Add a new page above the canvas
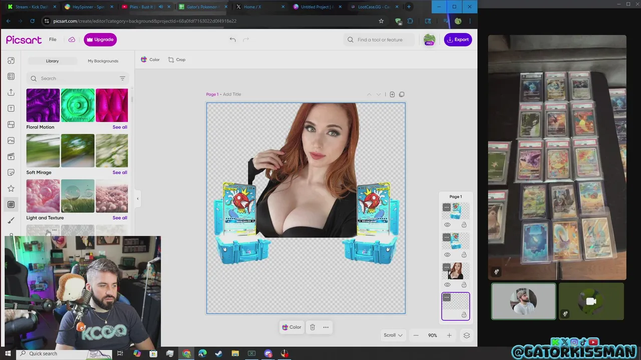Screen dimensions: 641x360 (x=392, y=94)
